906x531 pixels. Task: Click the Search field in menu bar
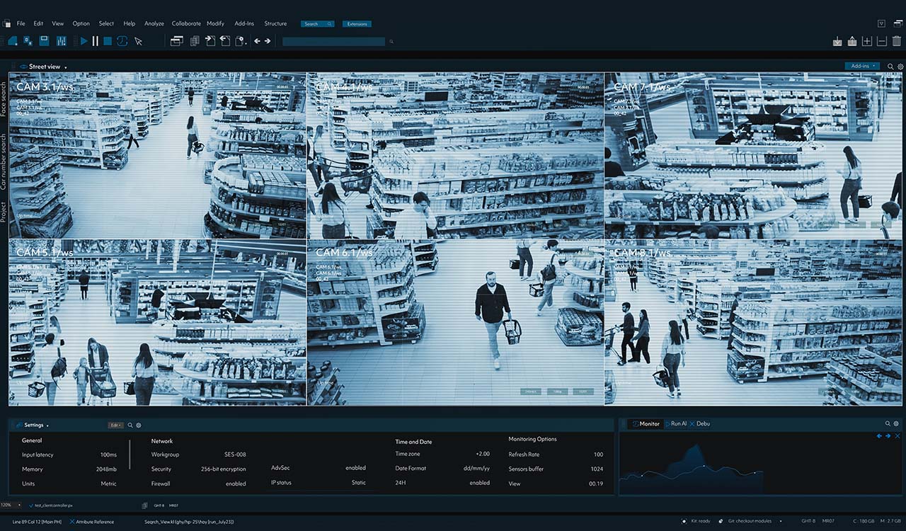click(x=317, y=24)
